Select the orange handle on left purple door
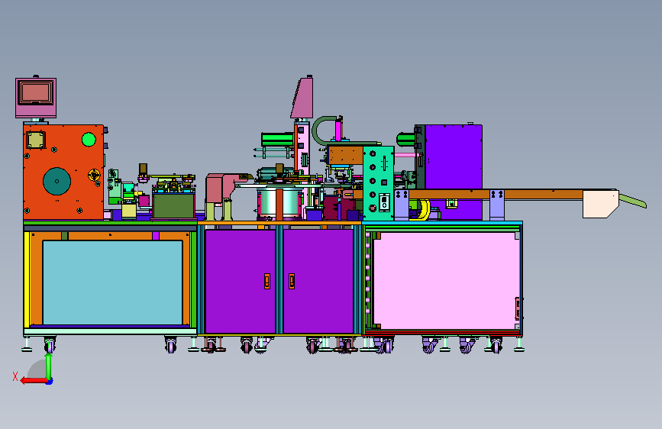Screen dimensions: 662x429 click(266, 281)
